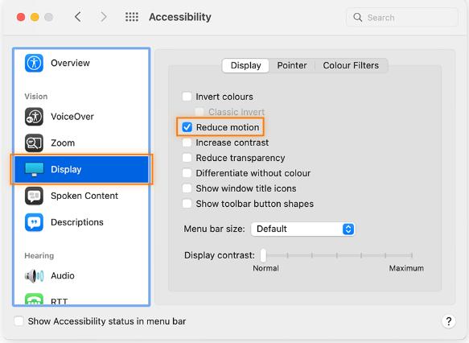The width and height of the screenshot is (469, 343).
Task: Click the Display contrast slider handle
Action: pos(263,255)
